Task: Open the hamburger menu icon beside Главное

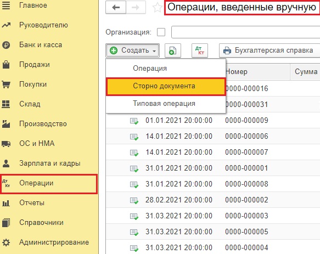Action: tap(6, 5)
